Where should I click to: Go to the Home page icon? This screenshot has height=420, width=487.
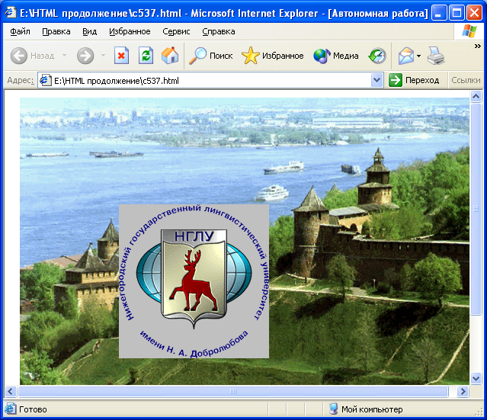point(170,56)
